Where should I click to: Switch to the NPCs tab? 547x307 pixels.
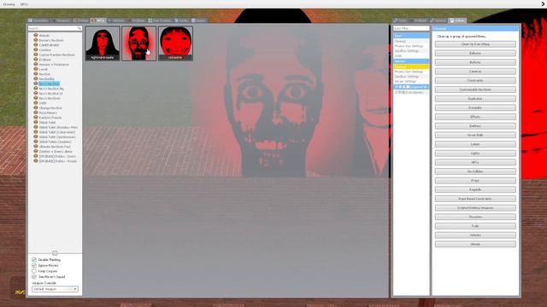click(98, 20)
